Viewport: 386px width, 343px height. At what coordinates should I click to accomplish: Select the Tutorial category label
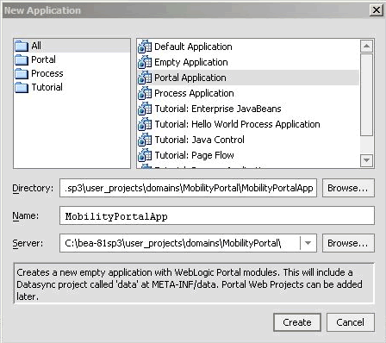pyautogui.click(x=47, y=87)
